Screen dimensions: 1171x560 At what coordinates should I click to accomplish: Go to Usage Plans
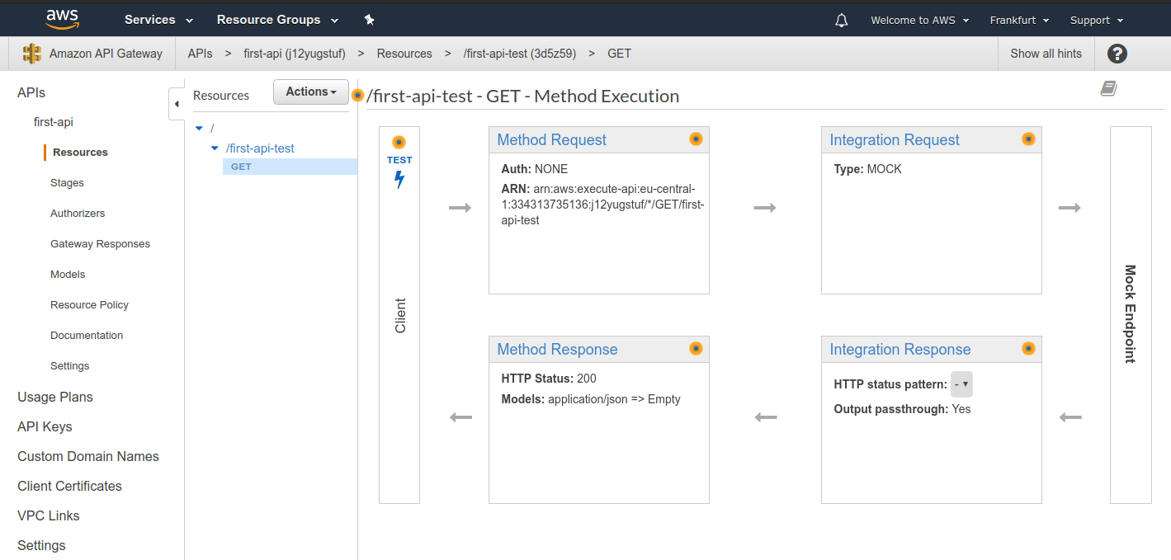pos(55,397)
